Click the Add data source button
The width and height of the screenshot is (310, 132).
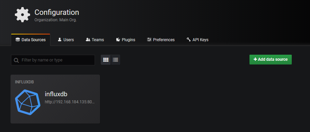pos(270,59)
